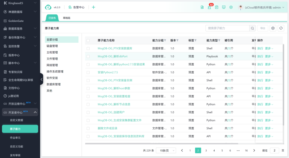Click the search magnifier icon
The width and height of the screenshot is (289, 158).
(x=252, y=28)
